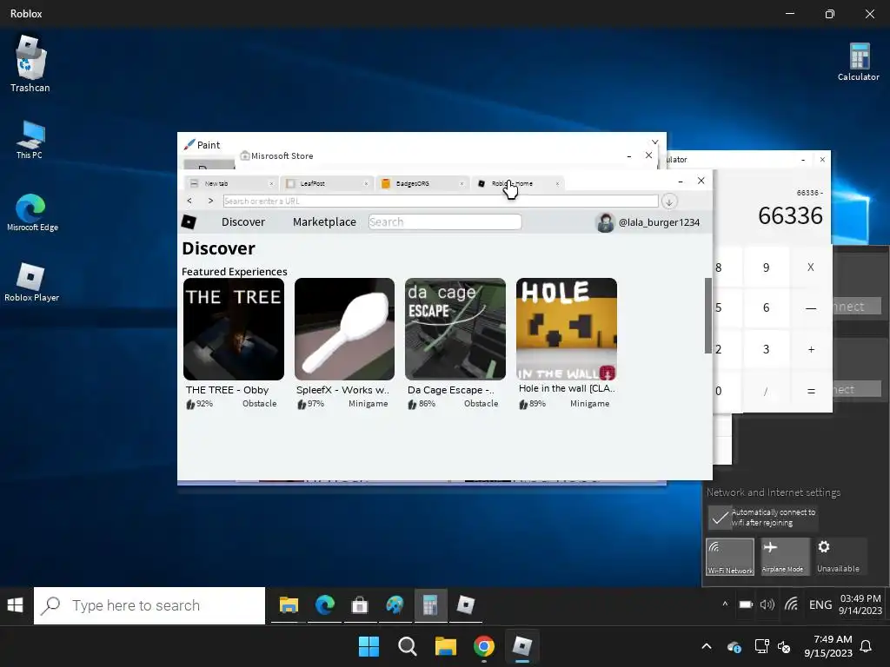Switch to the LeafPost browser tab
Image resolution: width=890 pixels, height=667 pixels.
coord(327,184)
